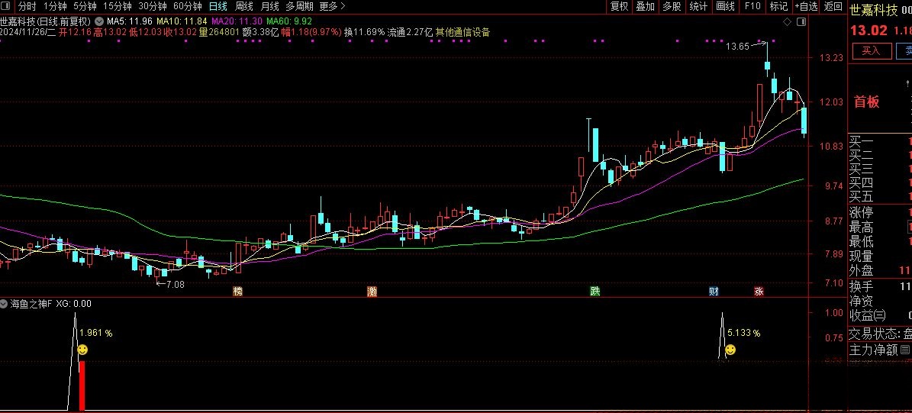Expand the 更多 period options

coord(331,6)
